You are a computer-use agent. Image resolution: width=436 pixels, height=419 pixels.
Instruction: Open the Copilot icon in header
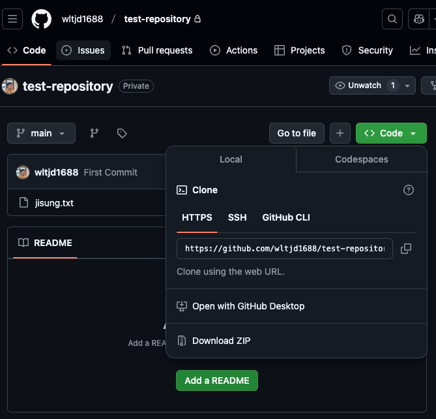click(x=417, y=19)
